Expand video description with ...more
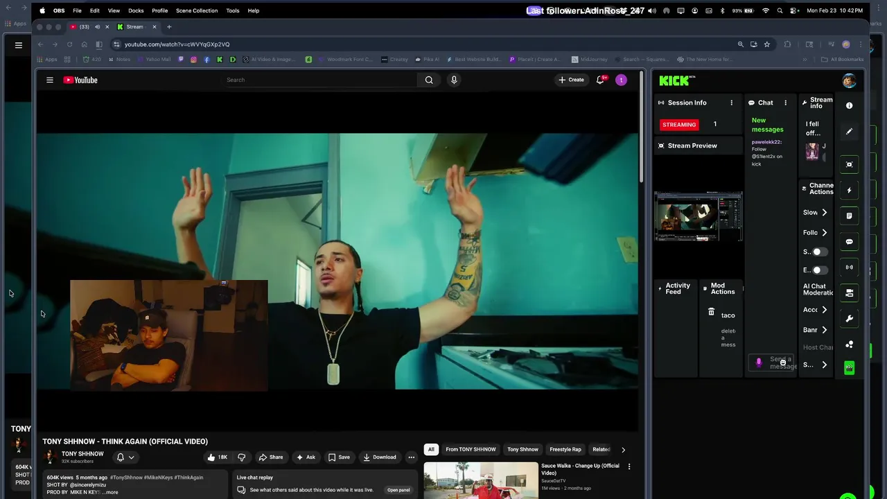 click(x=109, y=493)
